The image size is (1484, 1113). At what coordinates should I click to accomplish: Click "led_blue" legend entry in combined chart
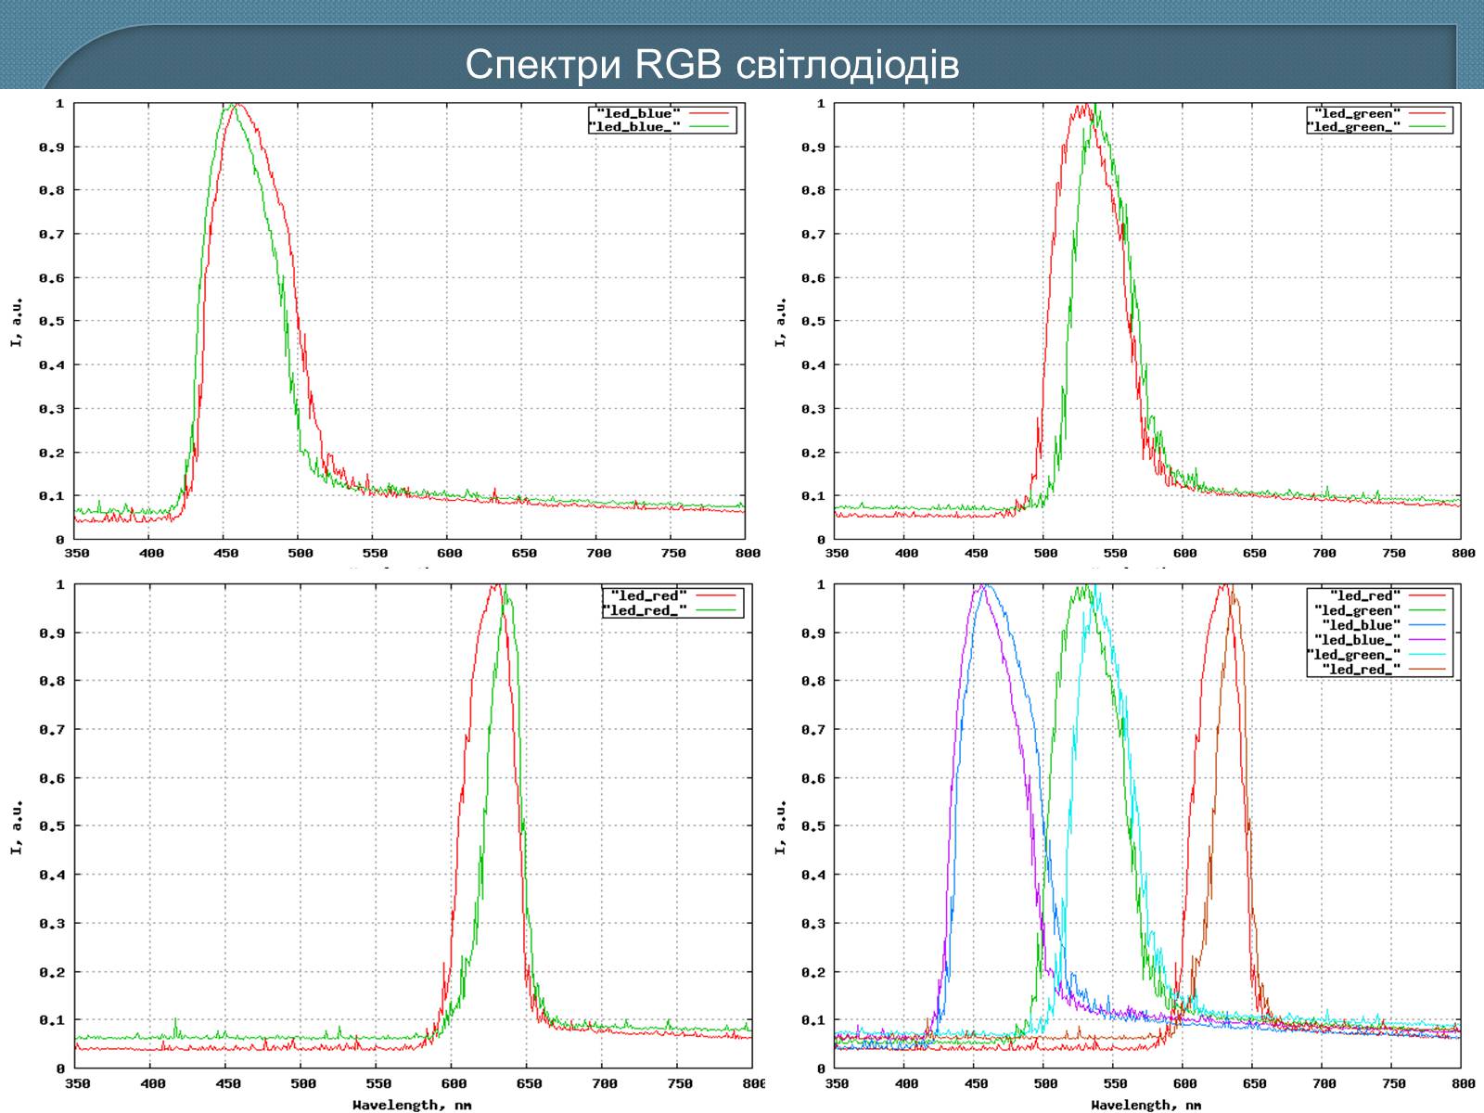[x=1361, y=625]
